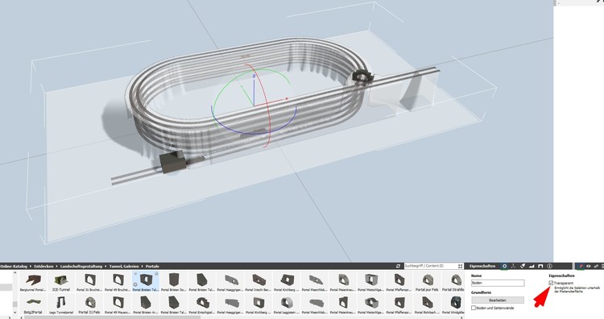Enable the Boden und Seitenwände checkbox
The width and height of the screenshot is (604, 319).
pos(474,308)
